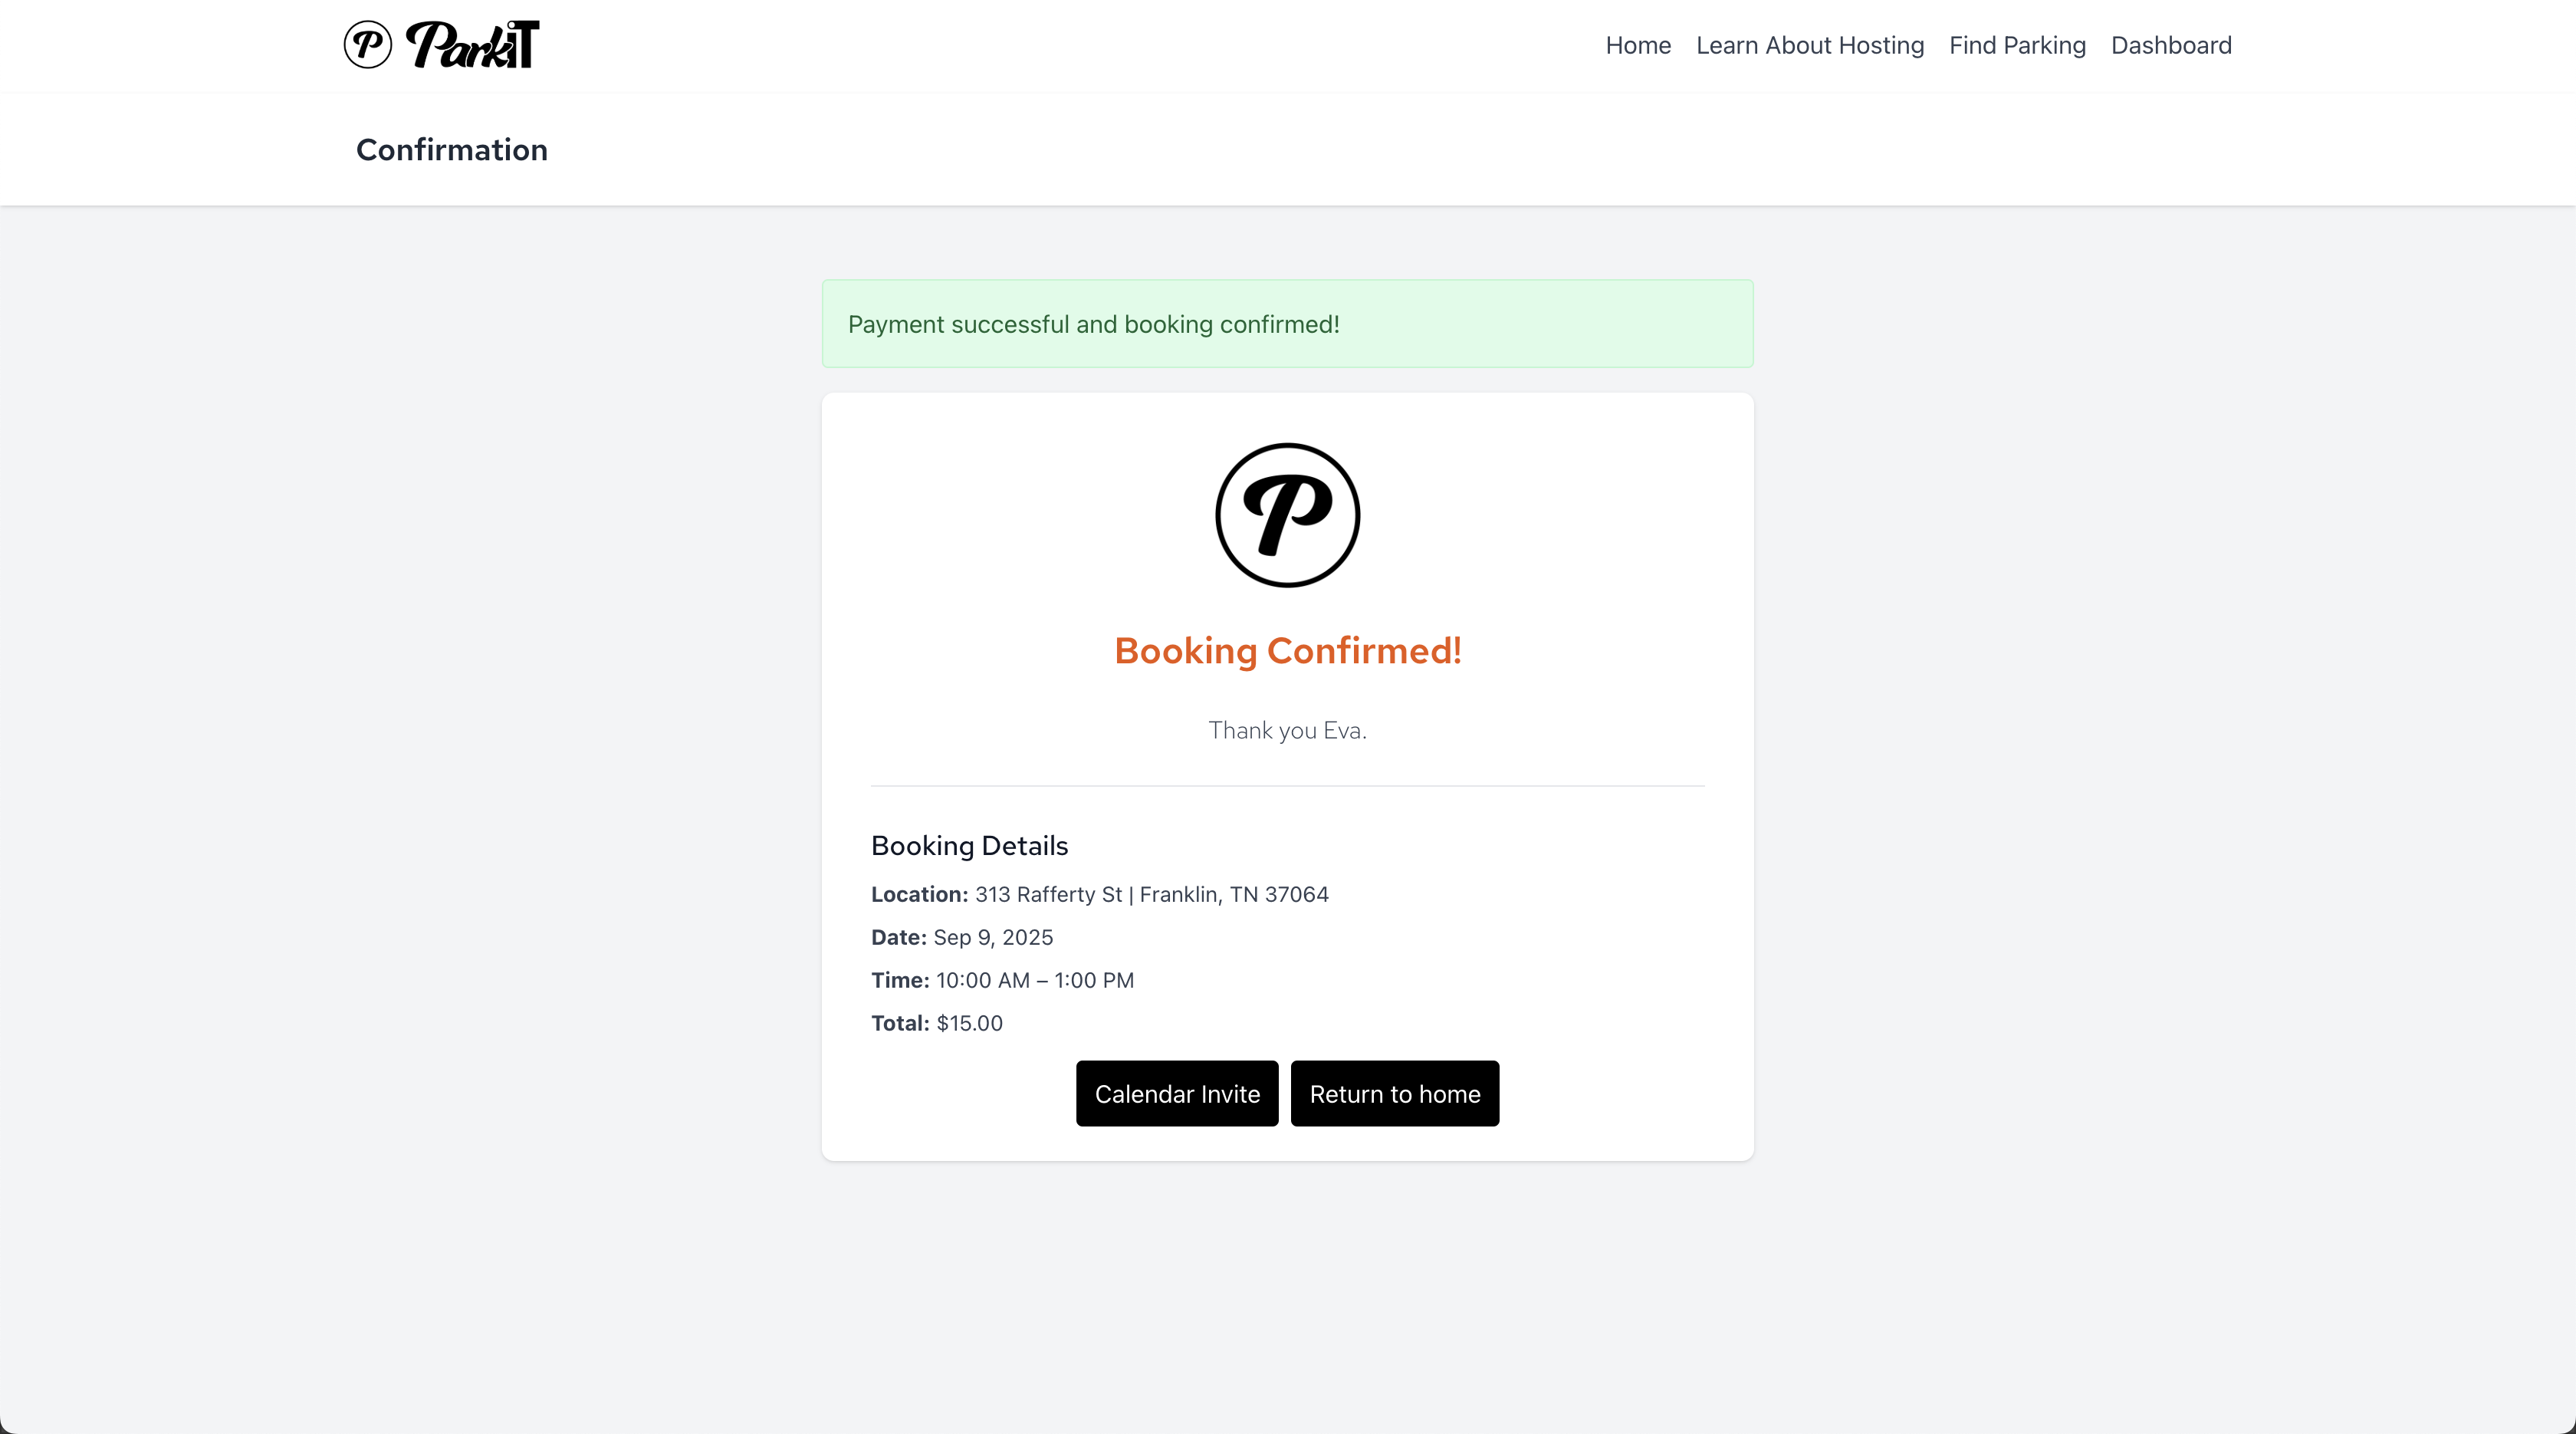
Task: Go to the Home page
Action: click(x=1638, y=45)
